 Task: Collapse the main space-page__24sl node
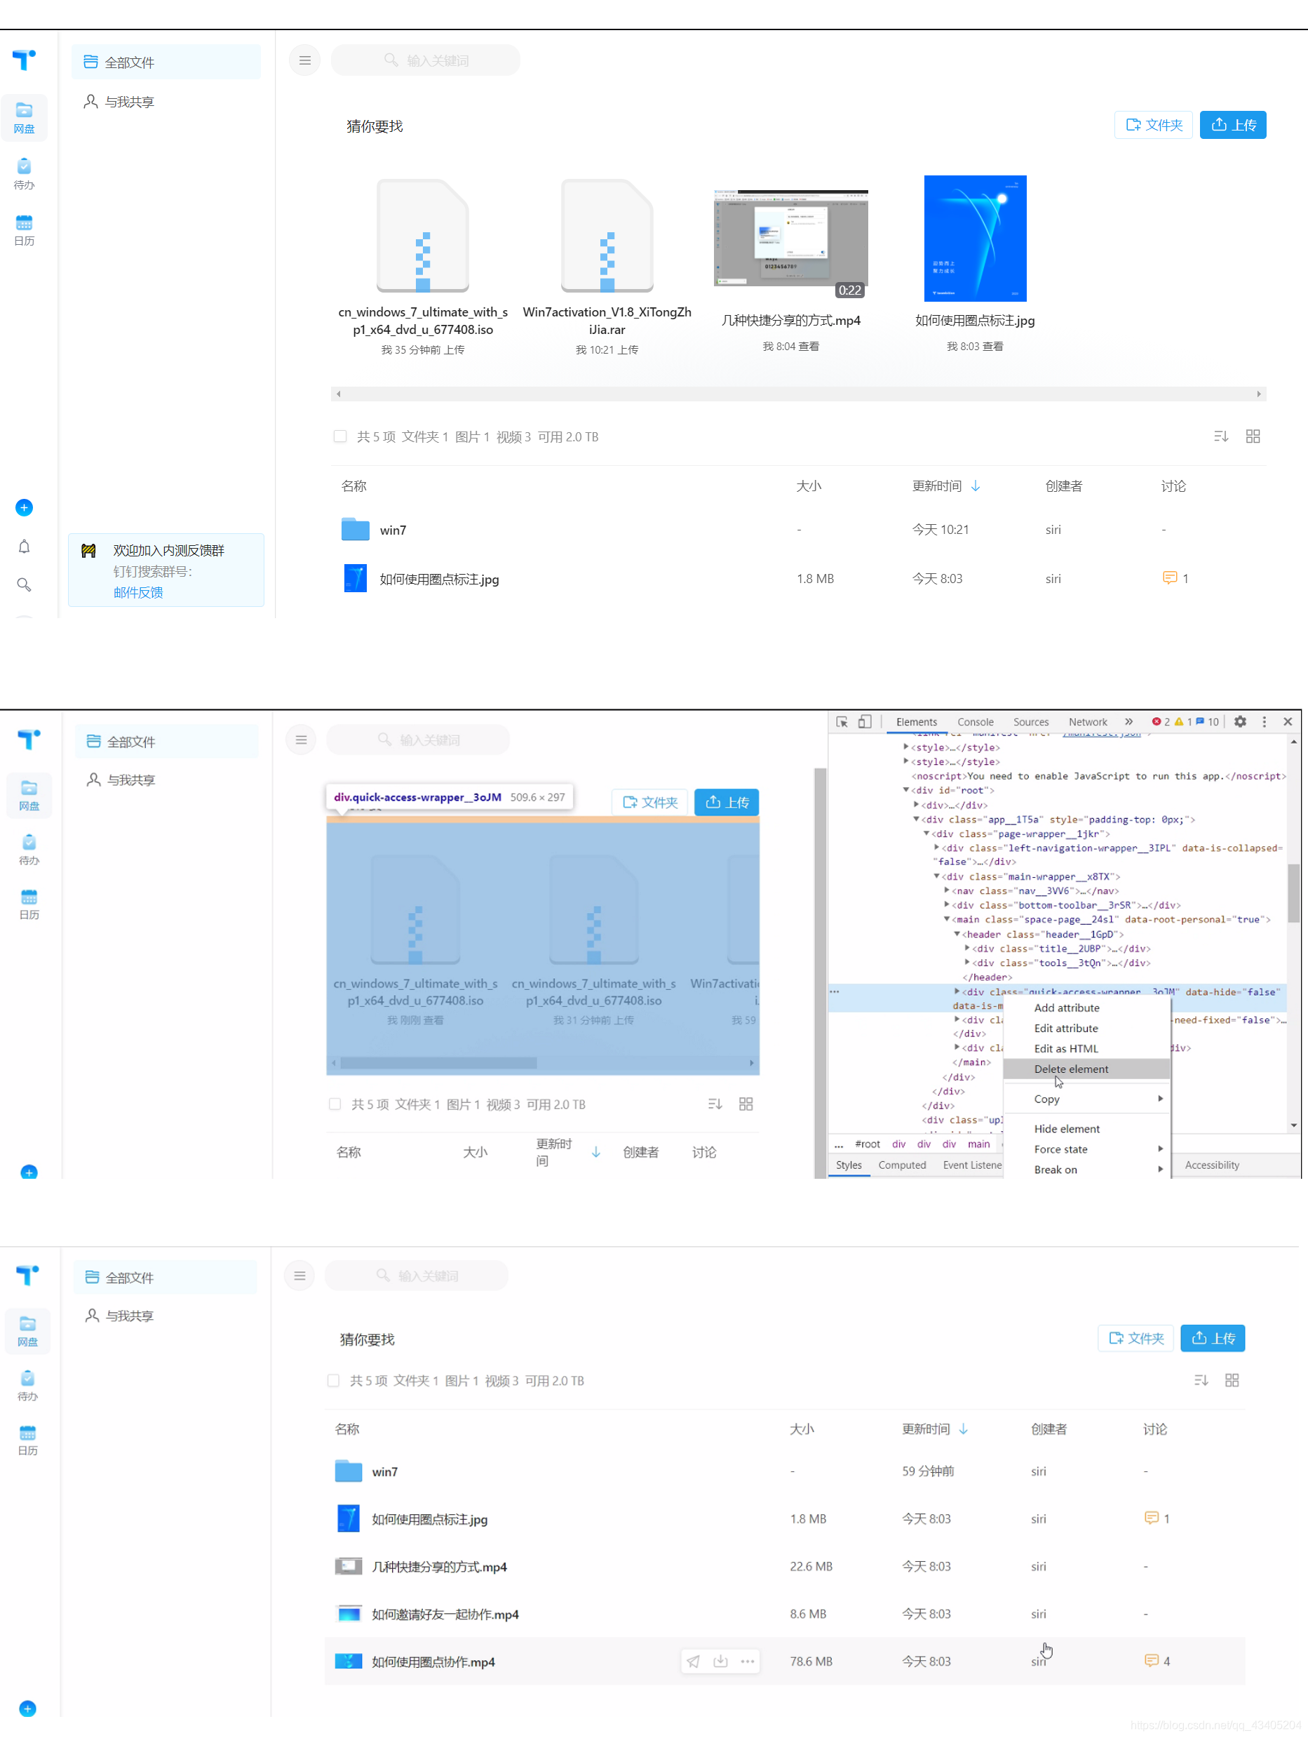tap(947, 918)
